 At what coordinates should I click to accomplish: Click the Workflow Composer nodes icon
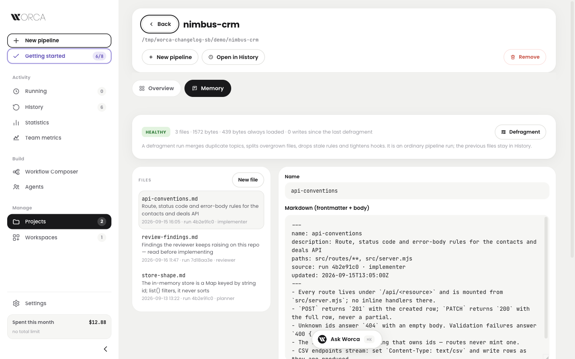[x=16, y=172]
